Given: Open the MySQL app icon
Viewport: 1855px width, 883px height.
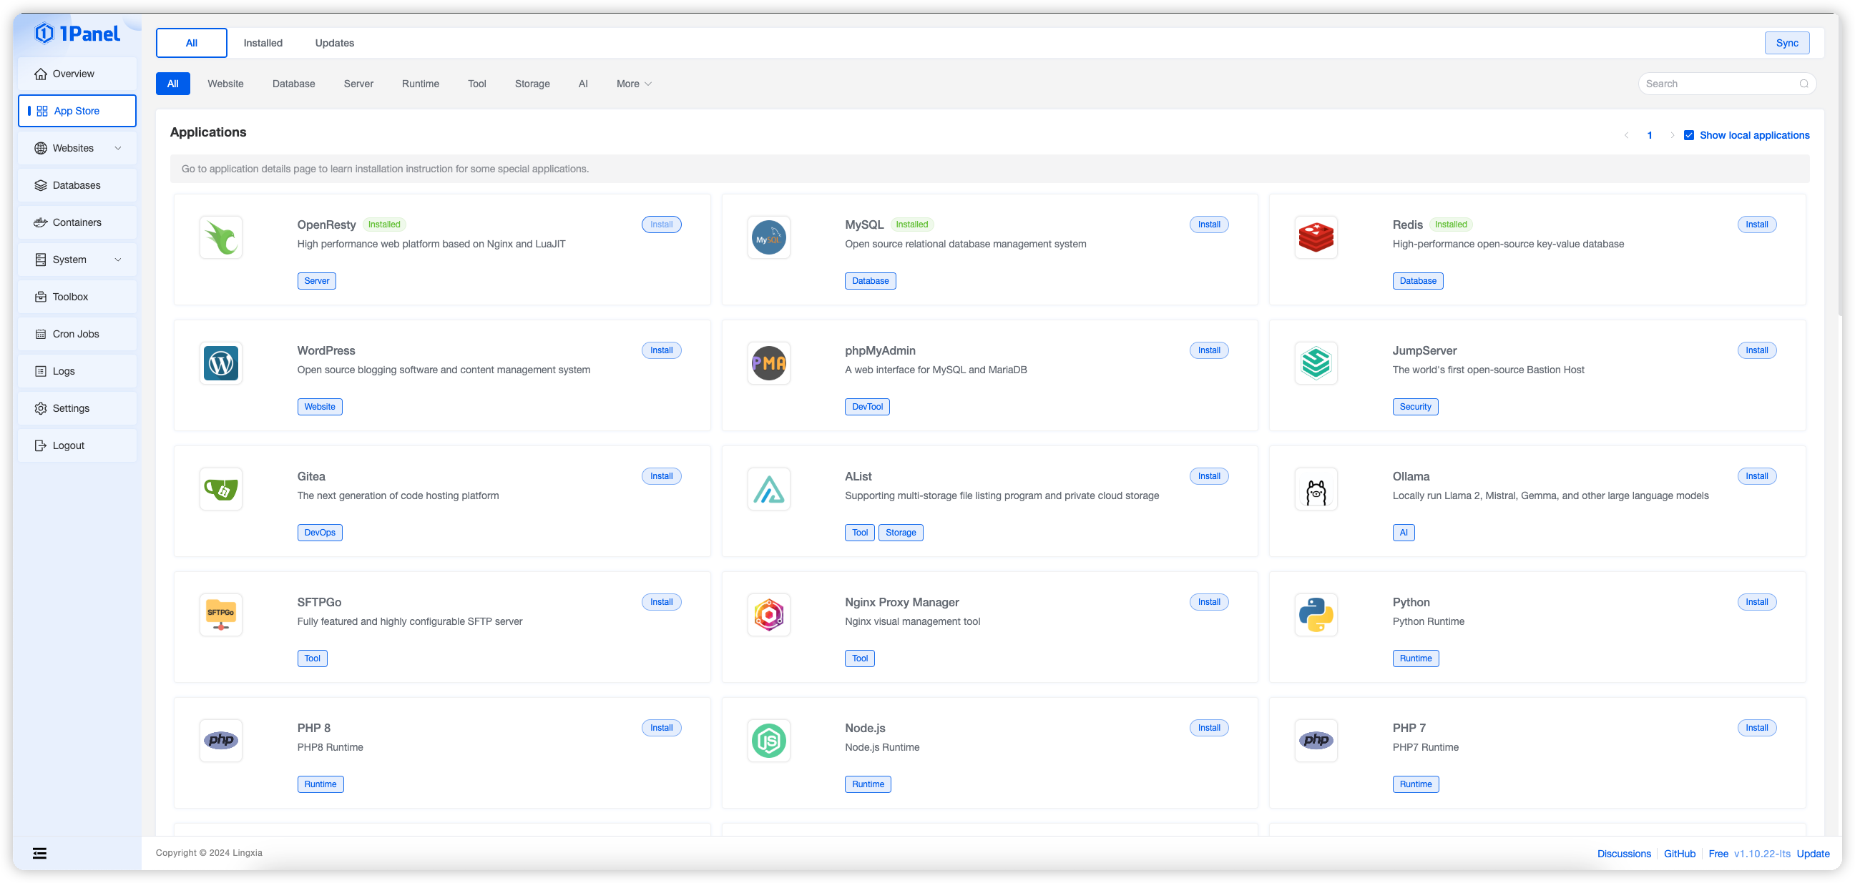Looking at the screenshot, I should (x=768, y=237).
